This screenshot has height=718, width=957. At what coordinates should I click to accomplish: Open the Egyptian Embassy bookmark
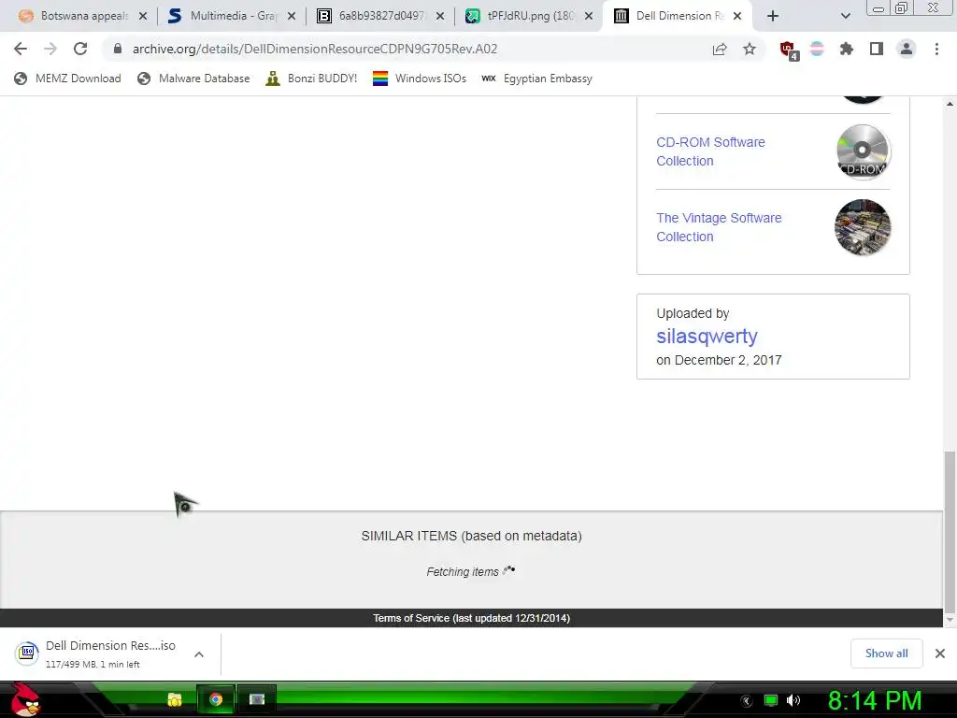[536, 79]
